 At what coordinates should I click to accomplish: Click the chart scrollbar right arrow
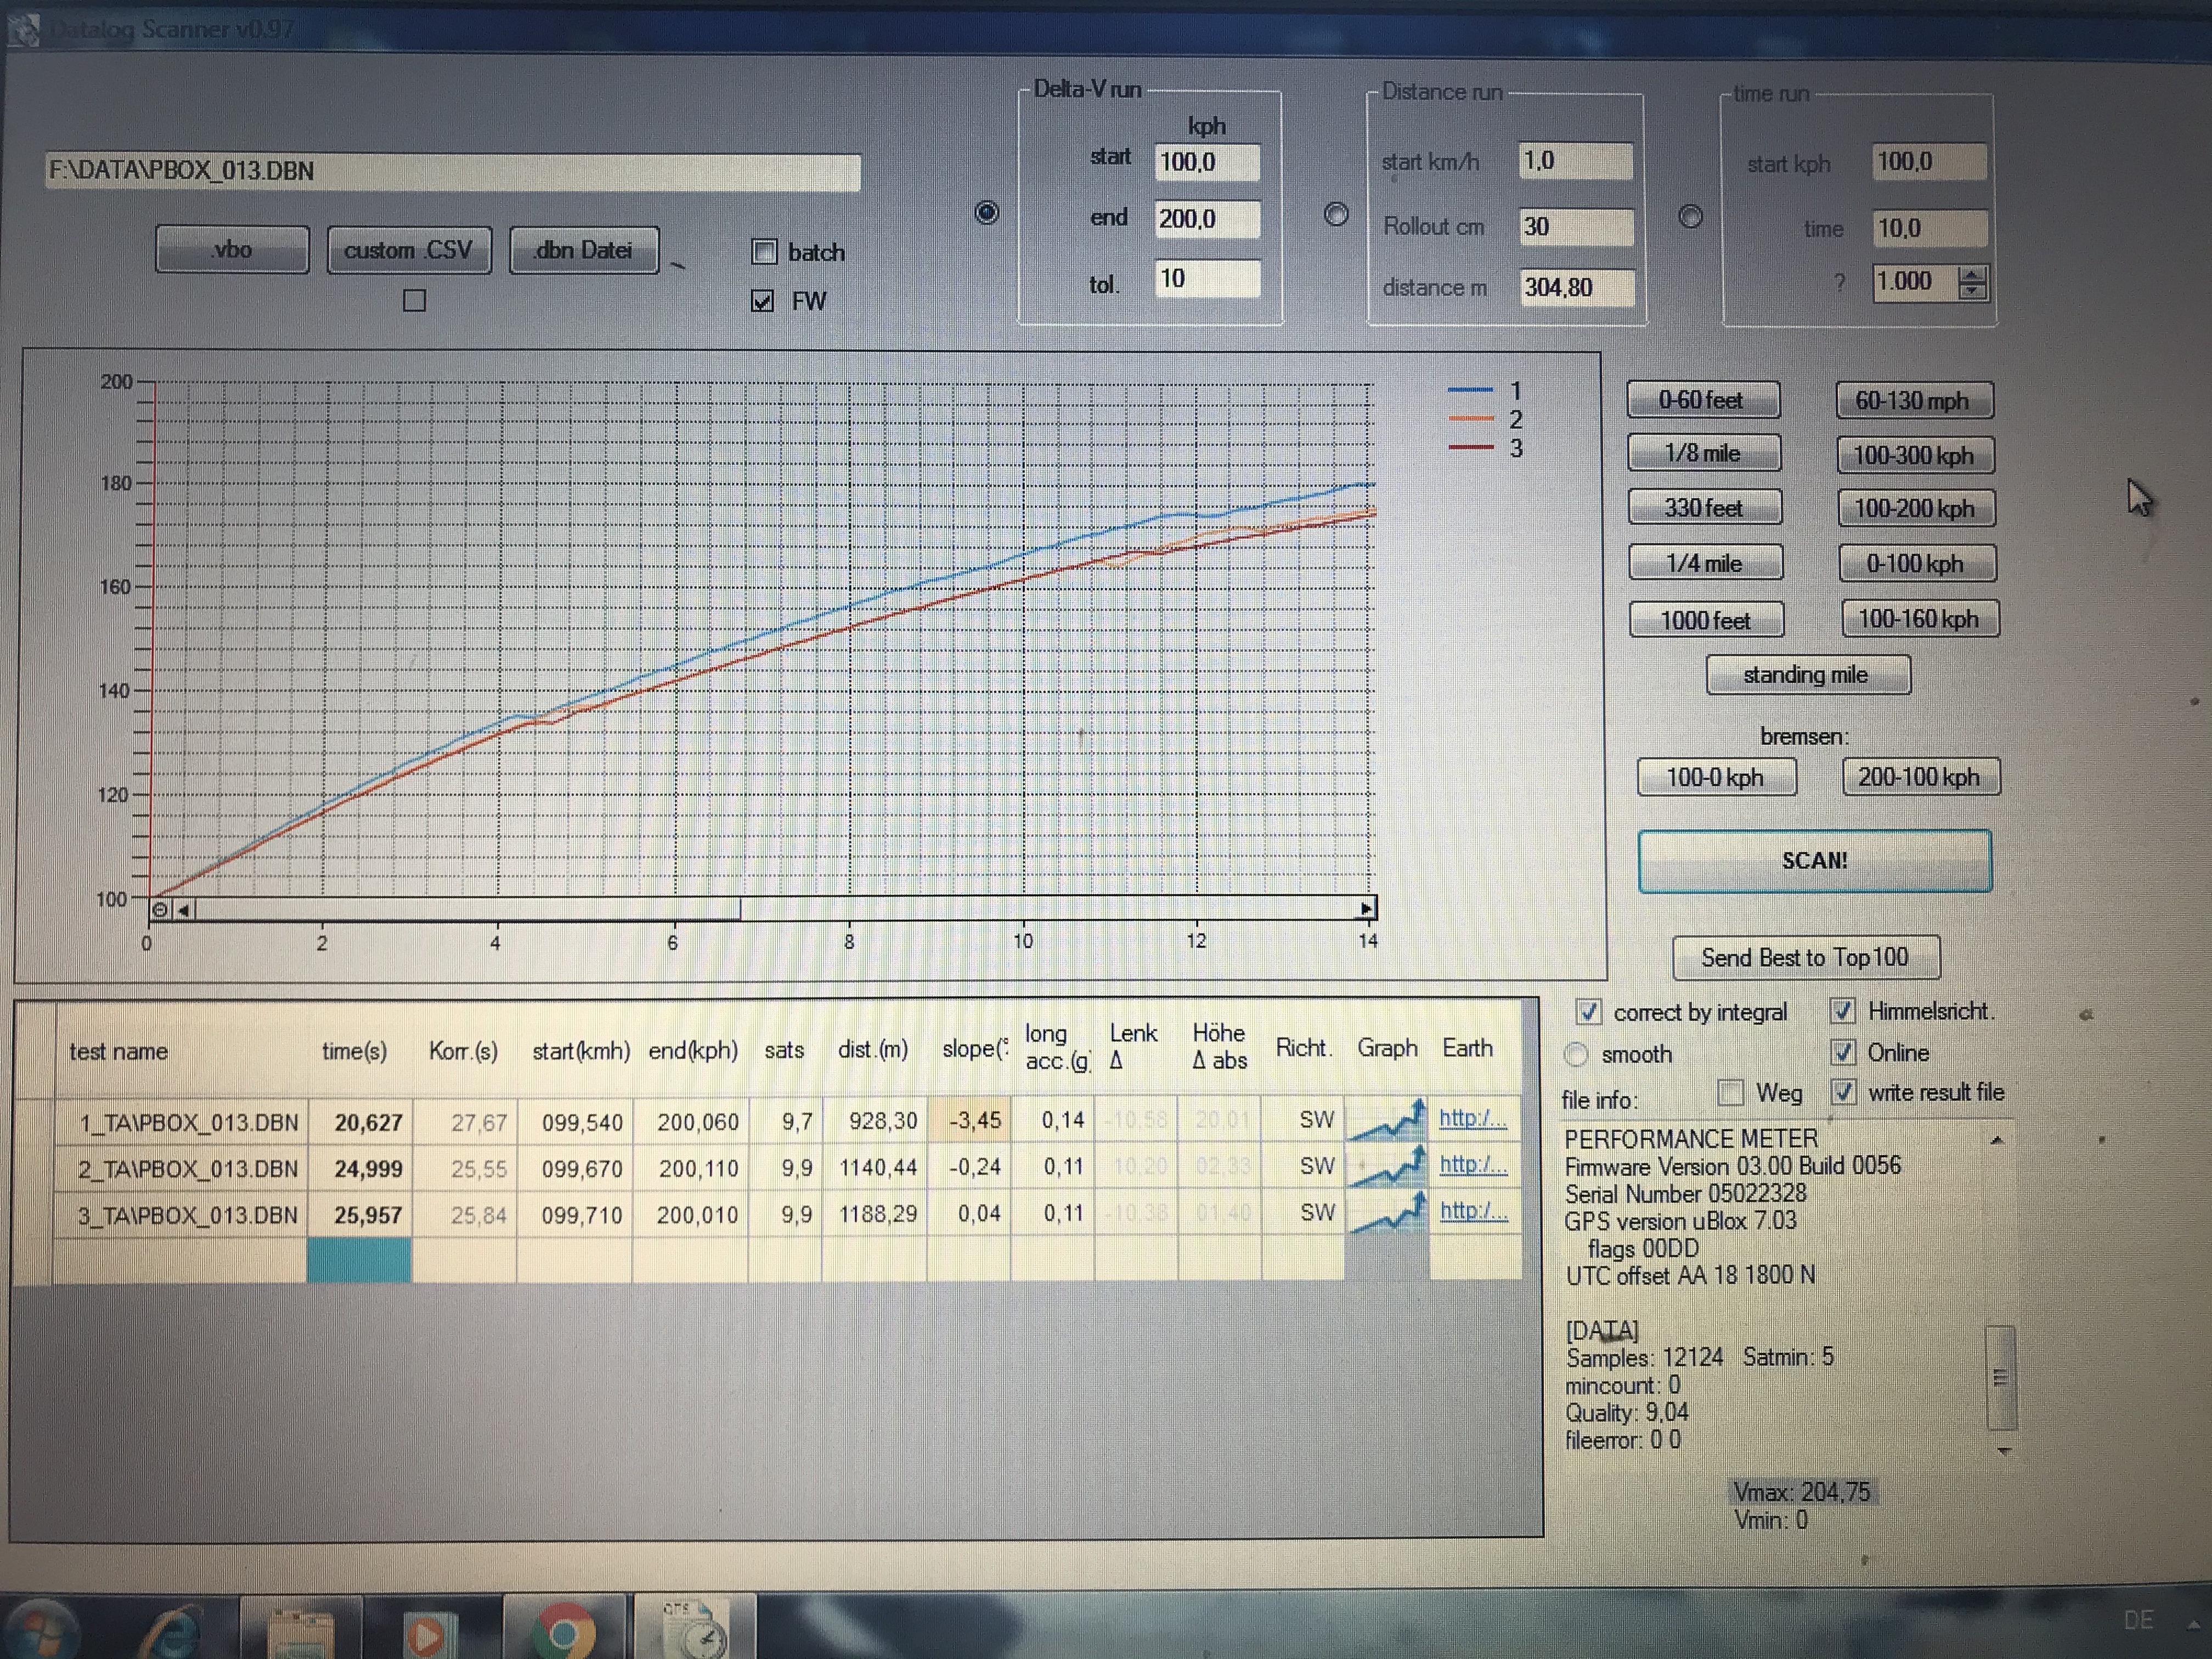click(1366, 909)
